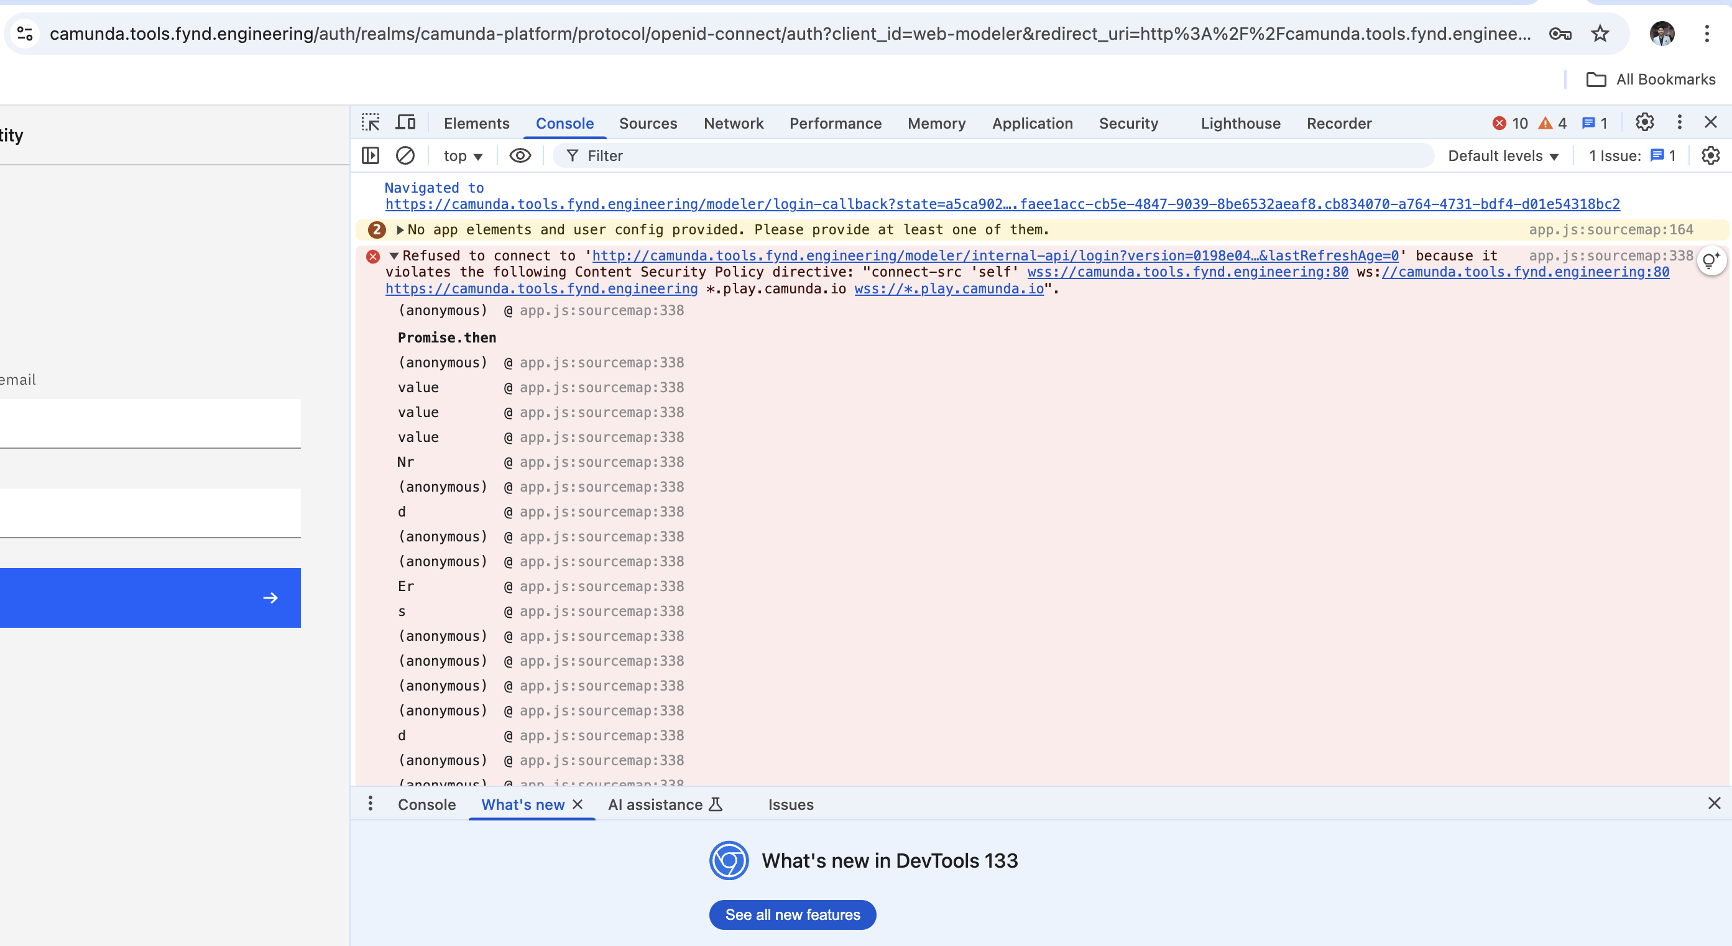
Task: Open the Issues drawer tab
Action: tap(791, 804)
